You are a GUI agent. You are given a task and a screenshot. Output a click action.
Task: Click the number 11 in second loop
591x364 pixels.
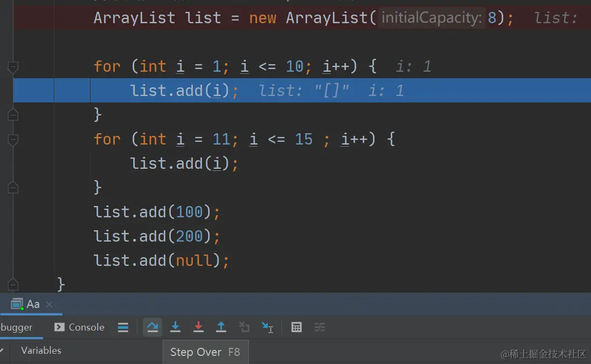click(221, 140)
